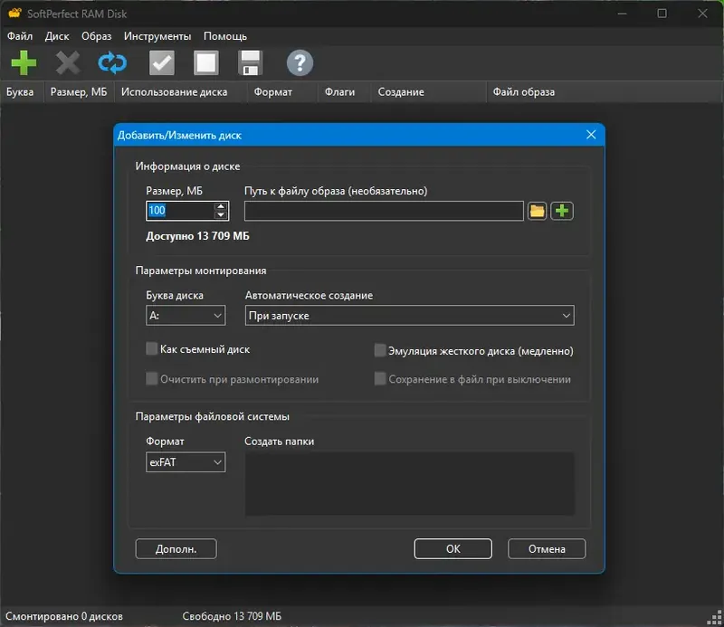The image size is (724, 627).
Task: Open the Помощь menu
Action: pos(225,36)
